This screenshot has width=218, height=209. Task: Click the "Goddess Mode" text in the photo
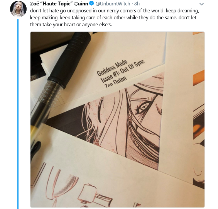click(112, 68)
